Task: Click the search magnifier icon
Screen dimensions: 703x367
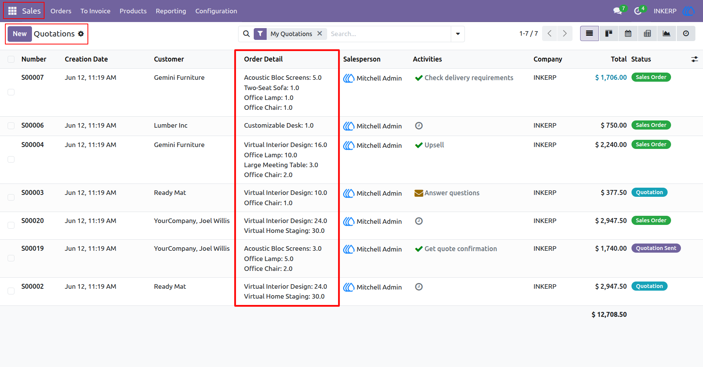Action: 247,34
